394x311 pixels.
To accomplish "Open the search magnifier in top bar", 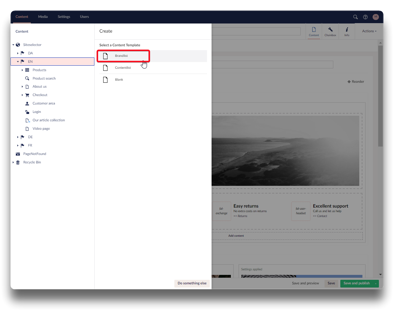I will 355,17.
